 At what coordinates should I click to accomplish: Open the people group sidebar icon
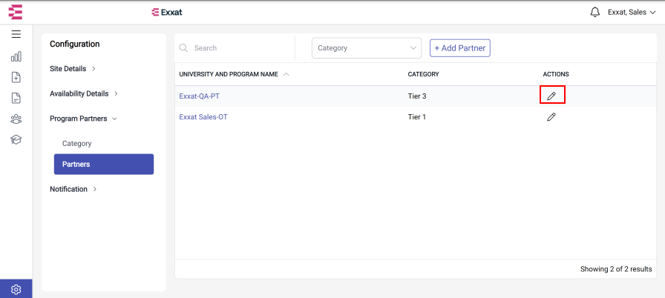16,119
